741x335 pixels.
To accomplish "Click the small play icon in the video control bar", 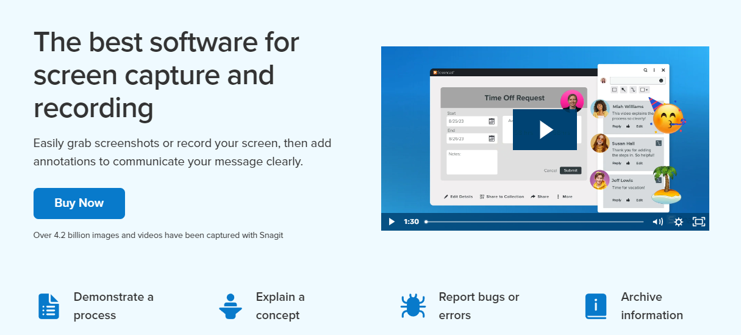I will 392,222.
